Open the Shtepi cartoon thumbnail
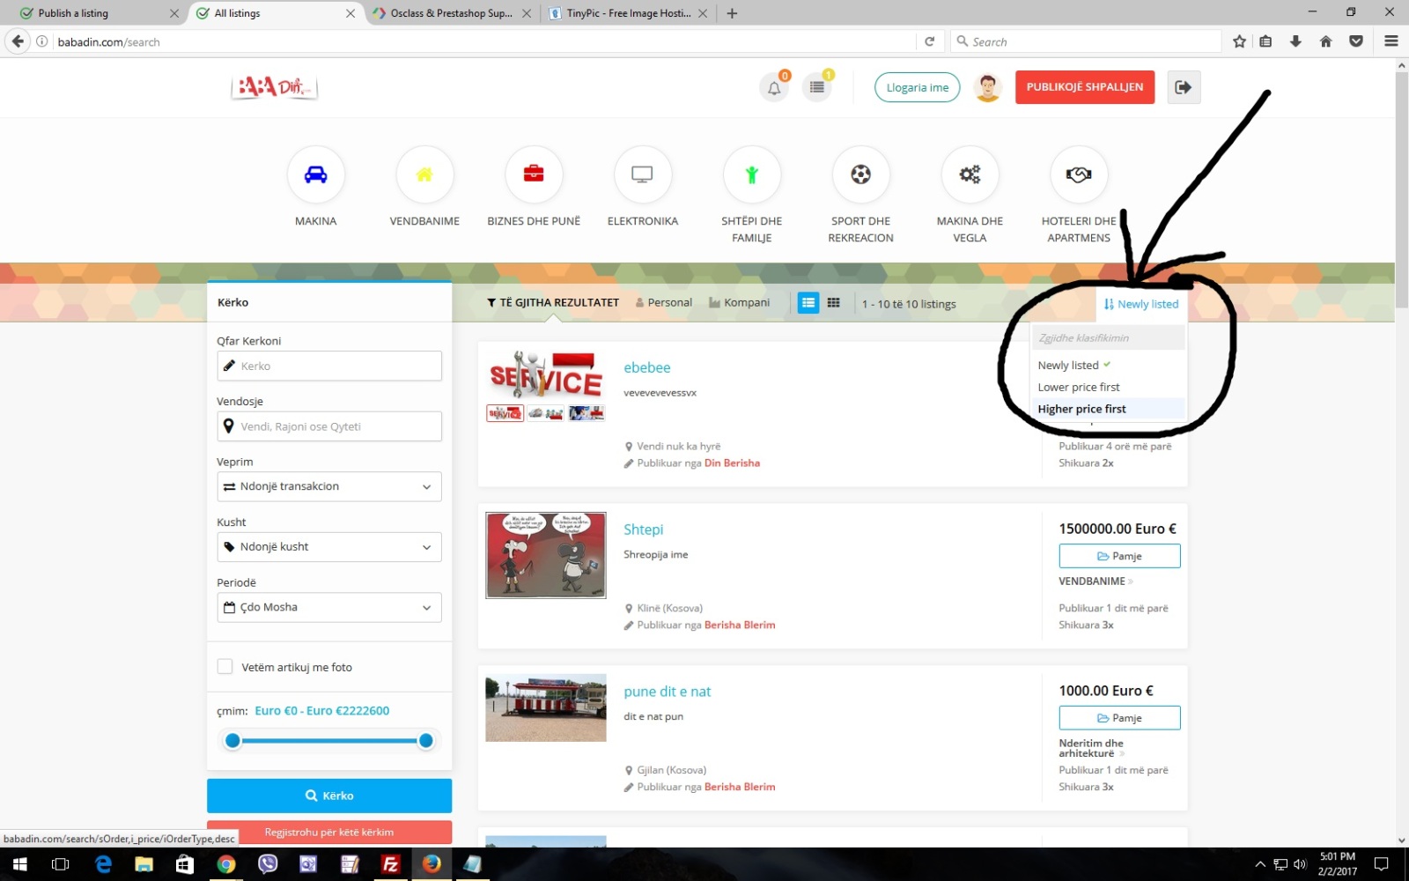This screenshot has width=1409, height=881. click(546, 555)
